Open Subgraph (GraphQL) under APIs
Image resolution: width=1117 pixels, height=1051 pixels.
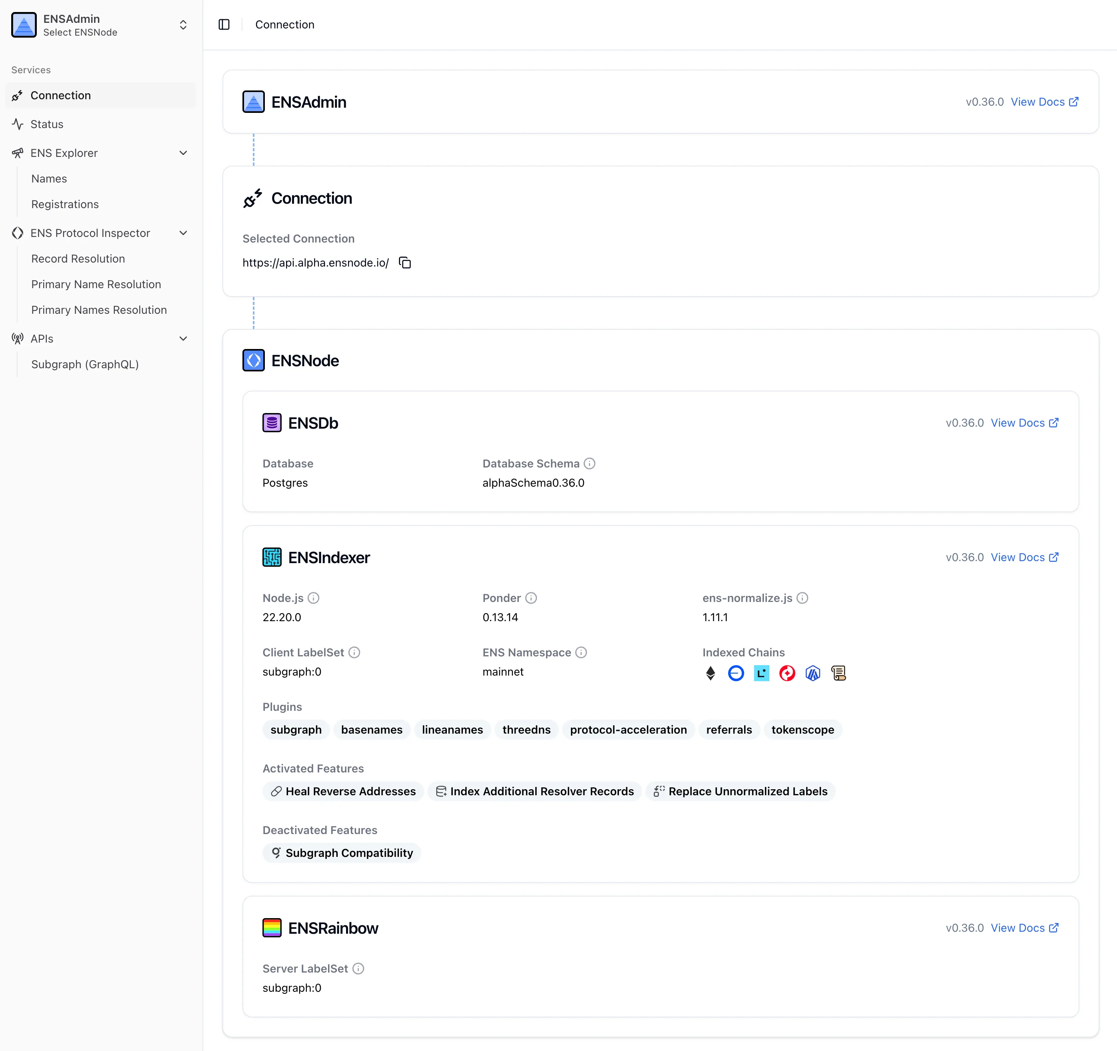[85, 364]
